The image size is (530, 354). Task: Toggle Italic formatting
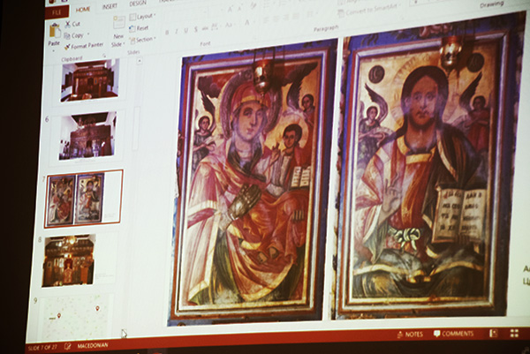pos(176,32)
